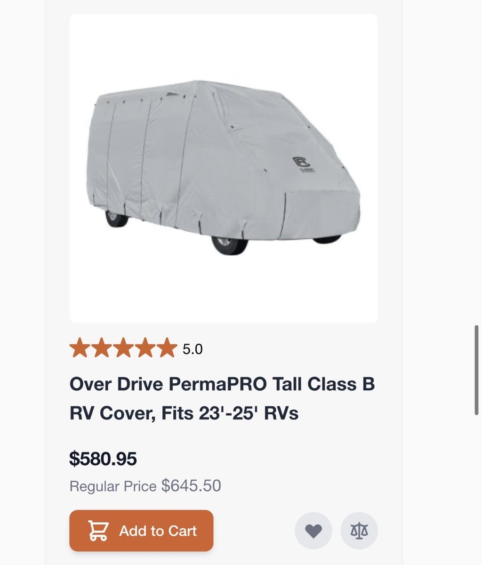
Task: Add the RV cover to wishlist with heart icon
Action: [x=313, y=531]
